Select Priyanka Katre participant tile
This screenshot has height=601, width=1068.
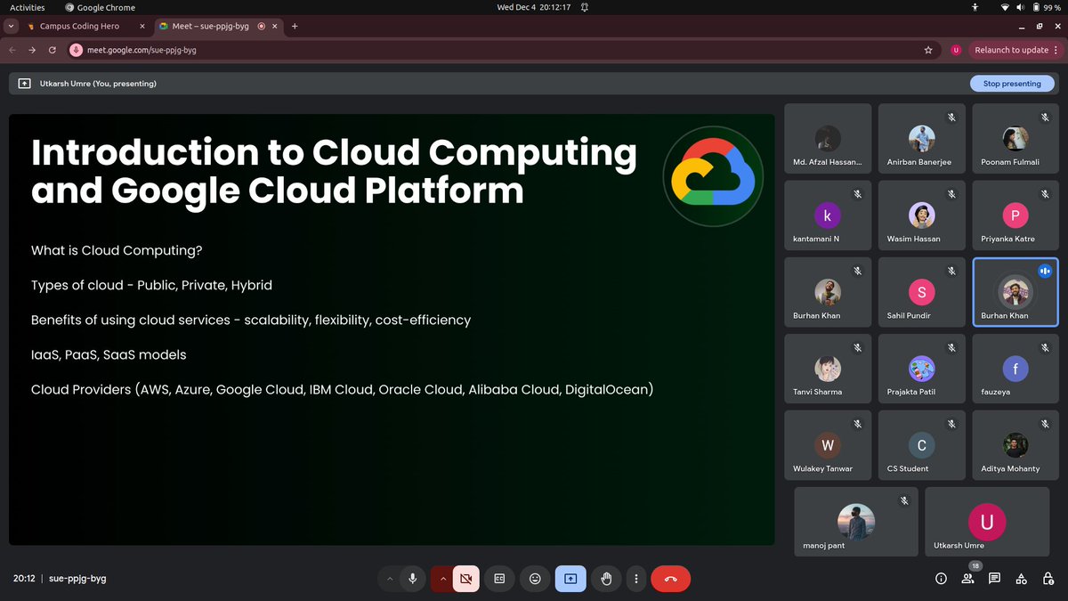point(1015,215)
